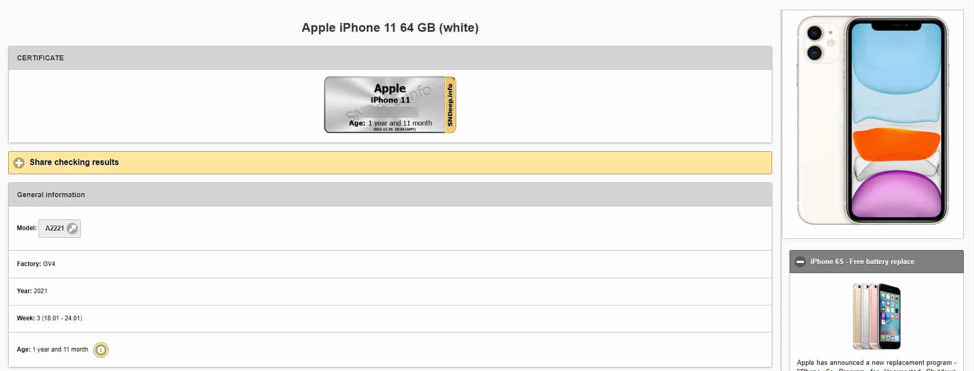Select the Factory GV4 row
Viewport: 974px width, 371px height.
click(390, 264)
